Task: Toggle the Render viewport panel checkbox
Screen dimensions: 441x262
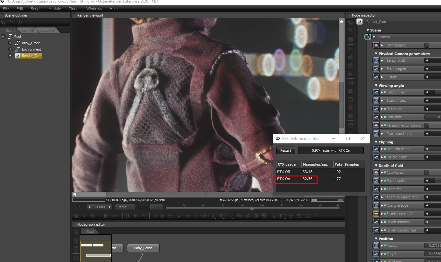Action: pyautogui.click(x=74, y=15)
